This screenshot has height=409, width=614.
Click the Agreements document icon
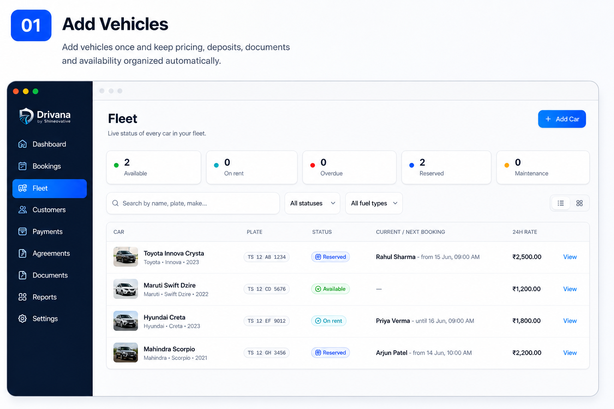pyautogui.click(x=23, y=253)
